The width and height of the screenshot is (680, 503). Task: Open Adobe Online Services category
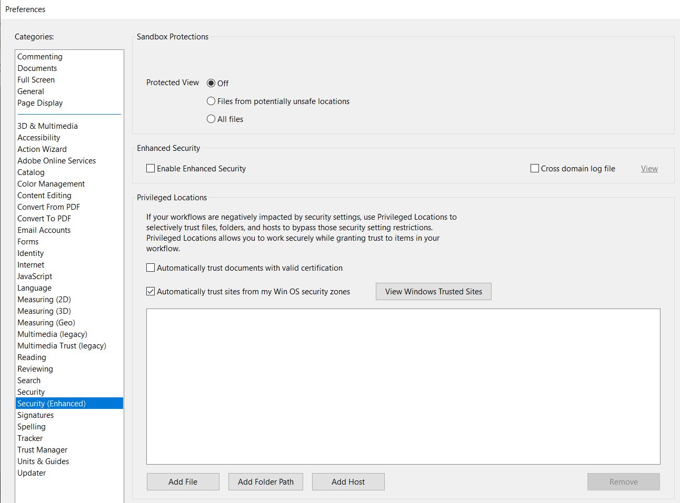(56, 161)
